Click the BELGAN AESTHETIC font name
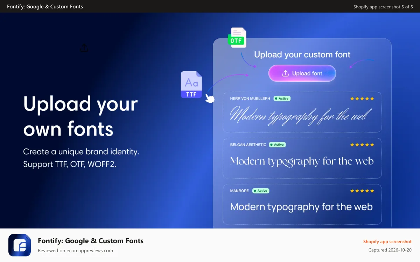 click(x=248, y=145)
